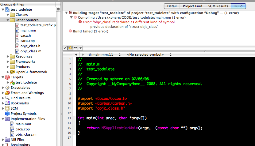Open build results options dropdown arrow
The width and height of the screenshot is (255, 146).
[x=80, y=48]
